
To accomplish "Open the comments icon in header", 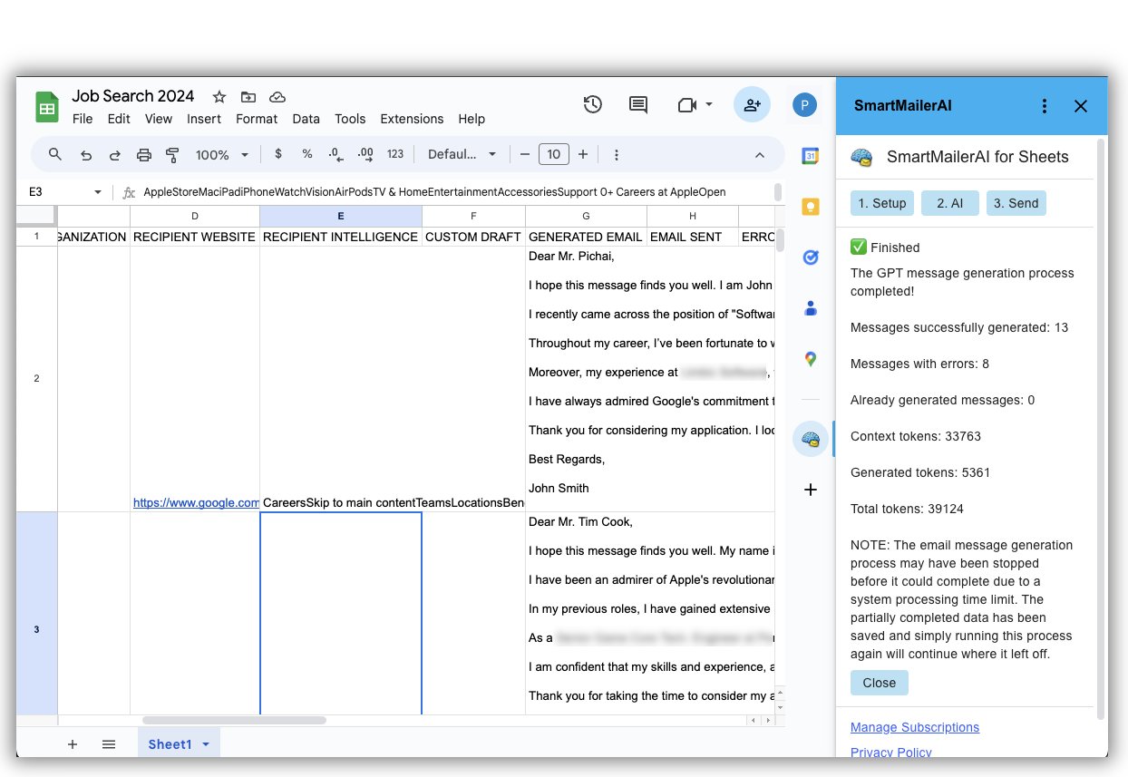I will coord(638,104).
